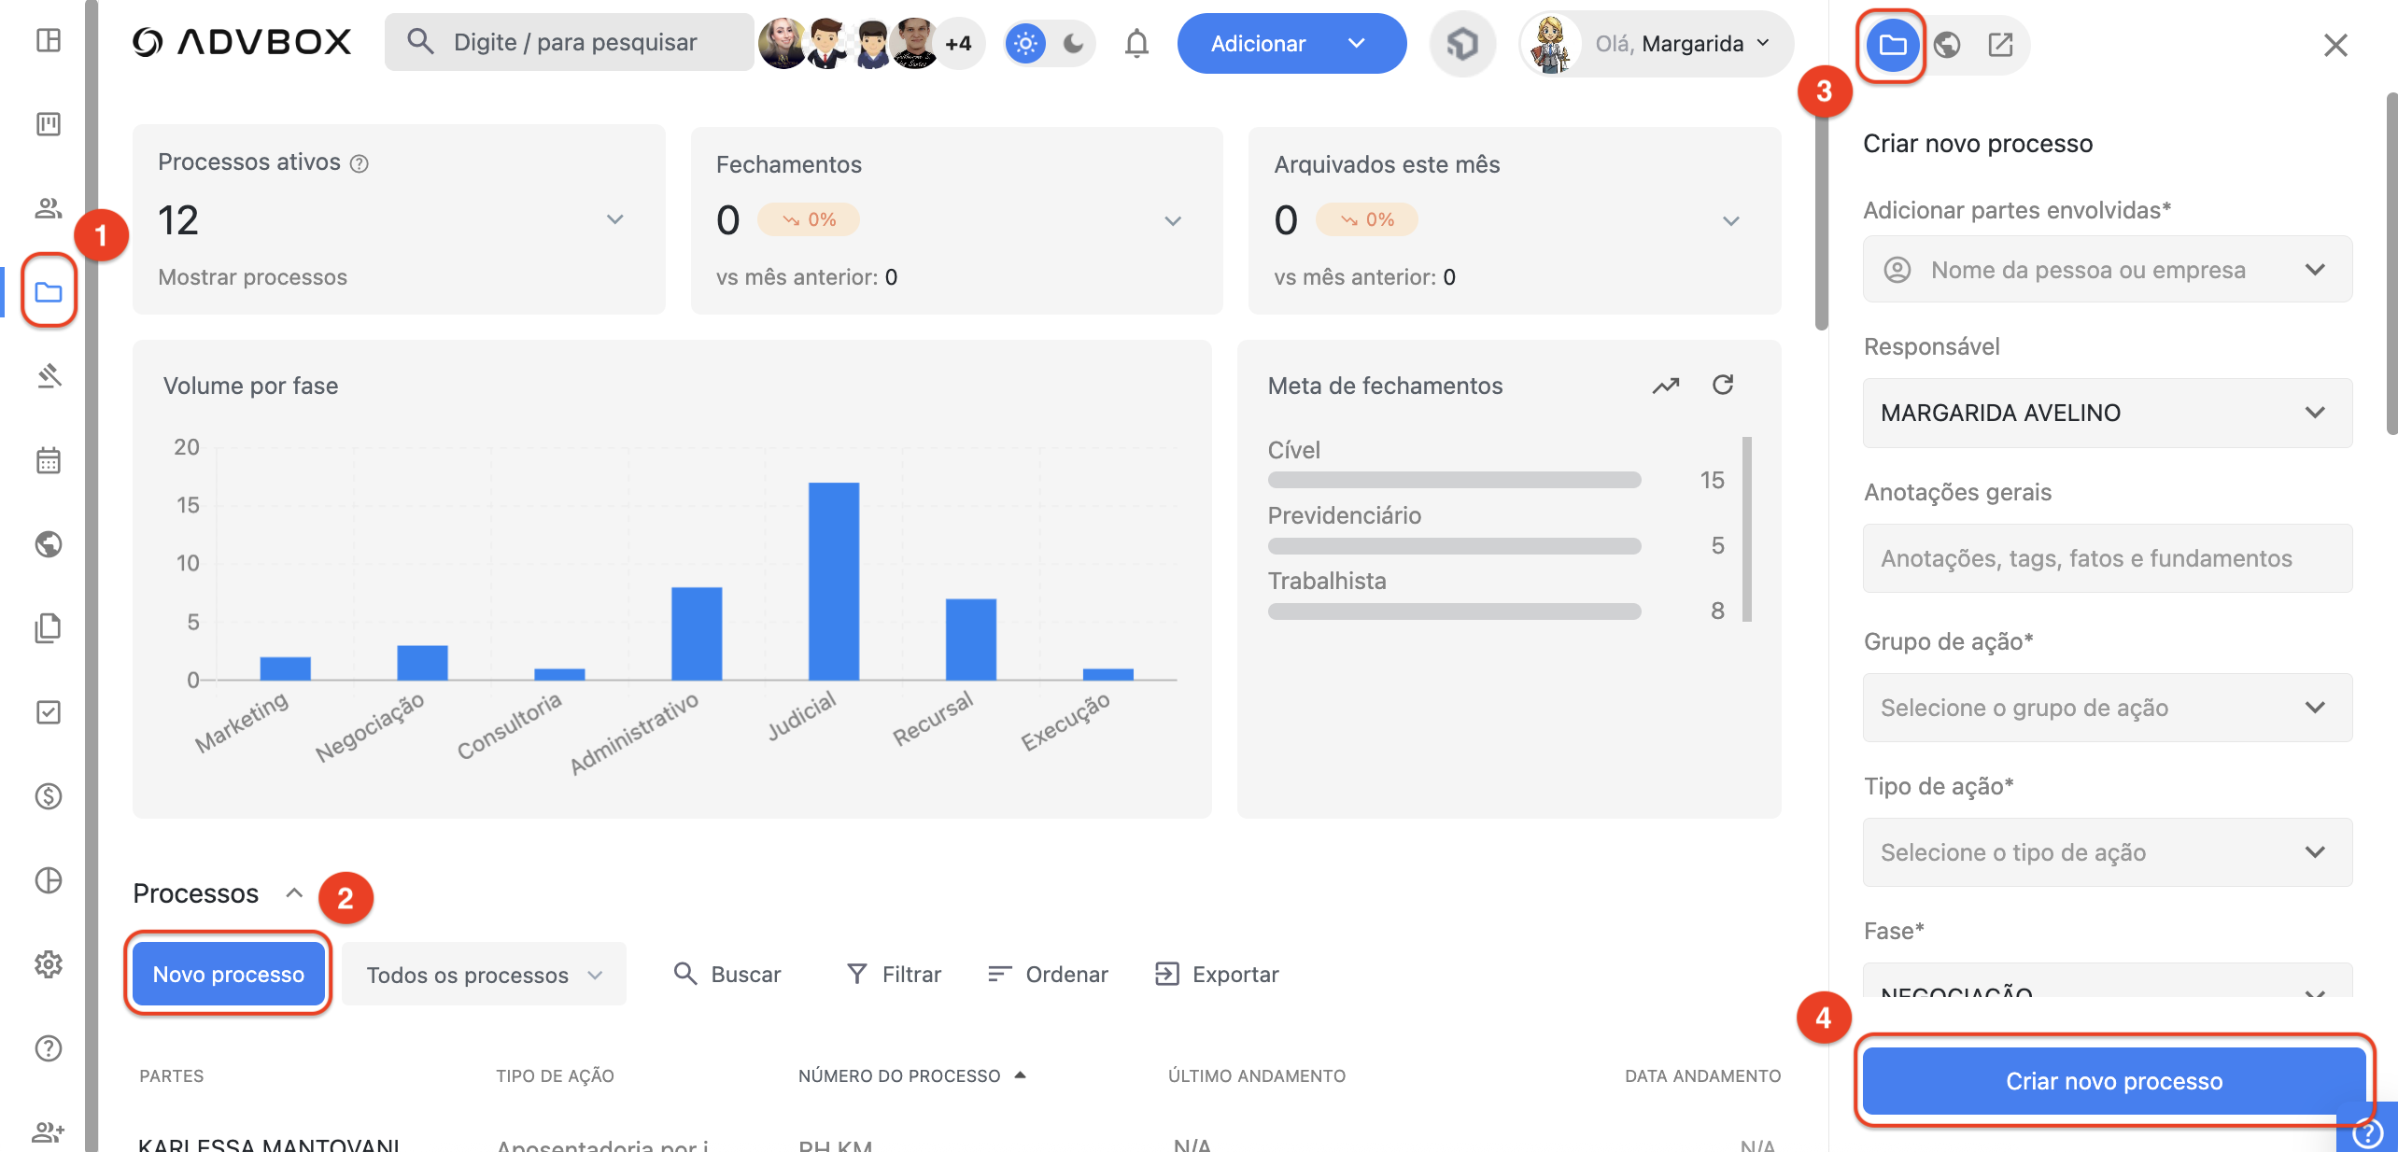
Task: Click the notifications bell icon
Action: point(1136,43)
